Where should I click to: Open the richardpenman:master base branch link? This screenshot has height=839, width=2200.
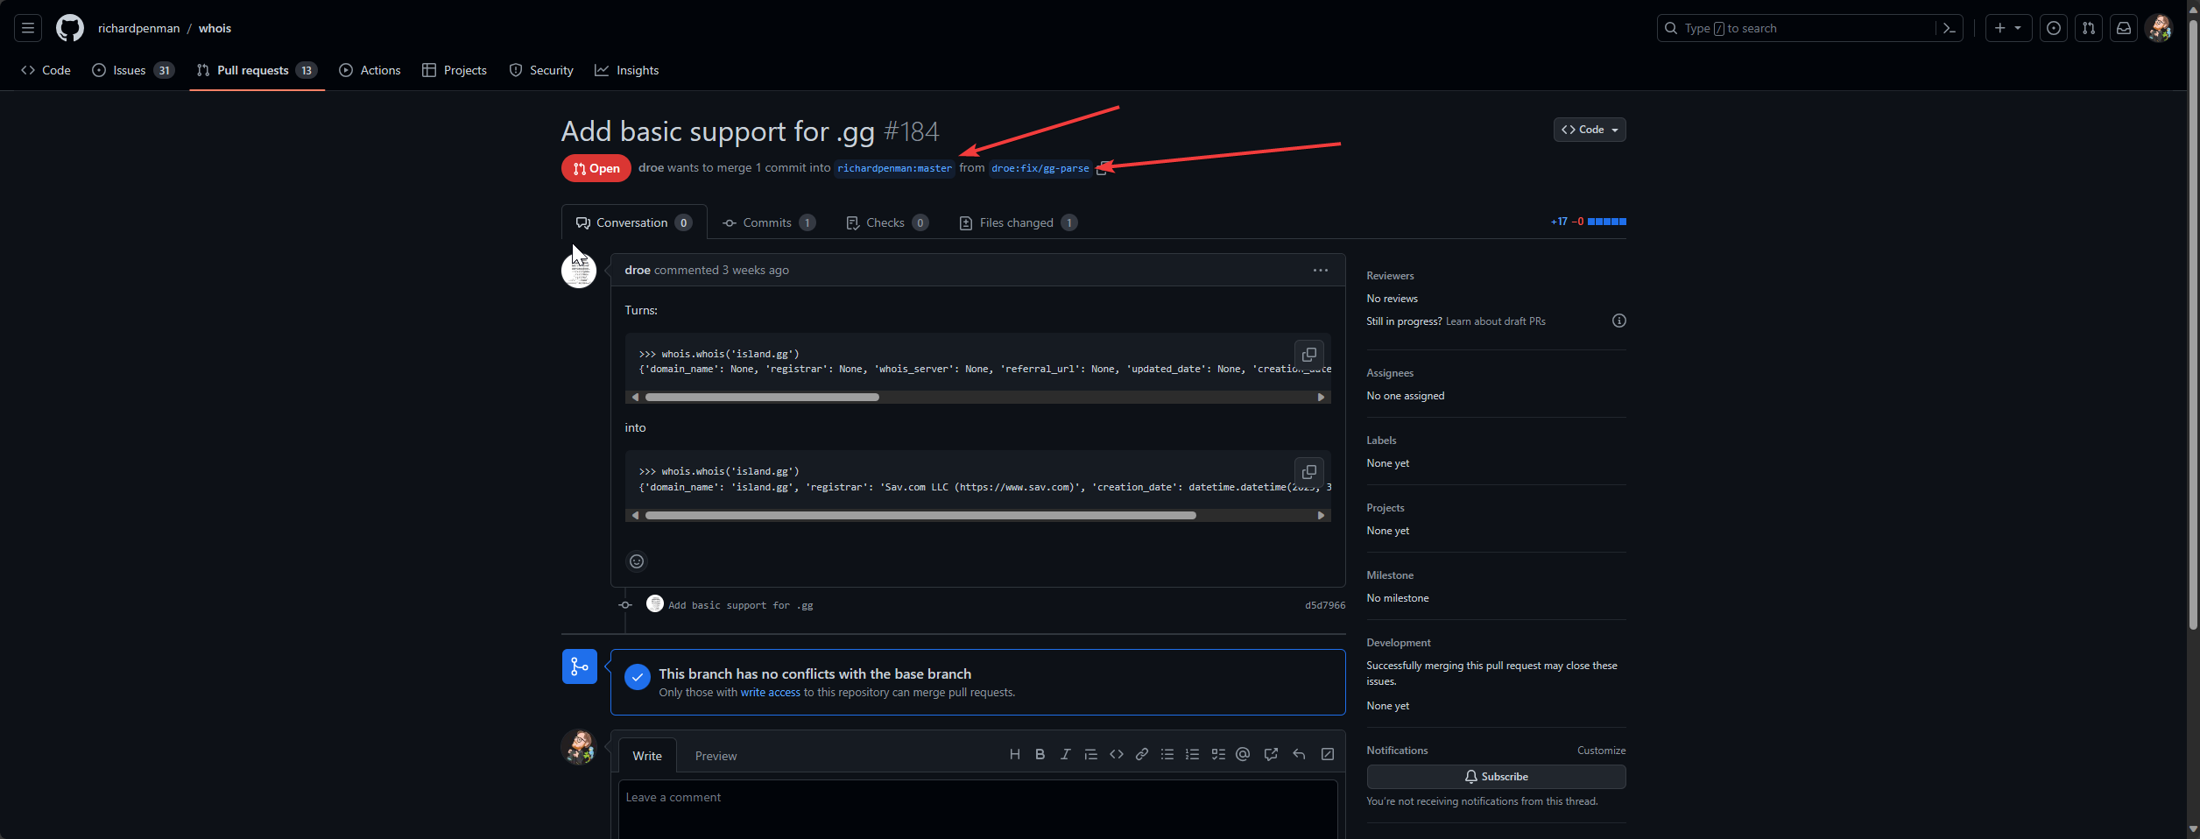click(x=894, y=168)
